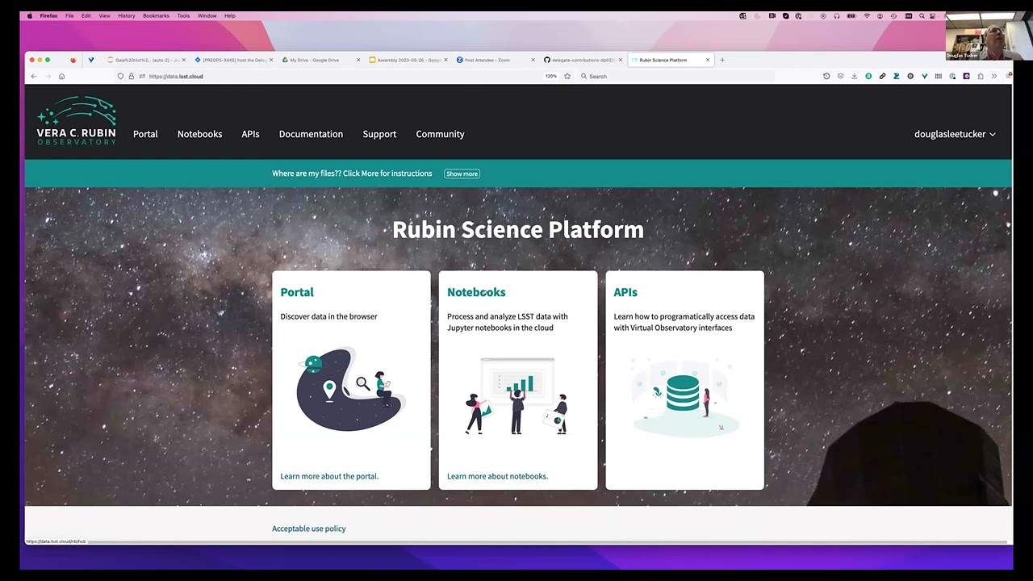Click the Notebooks card illustration
This screenshot has width=1033, height=581.
517,396
